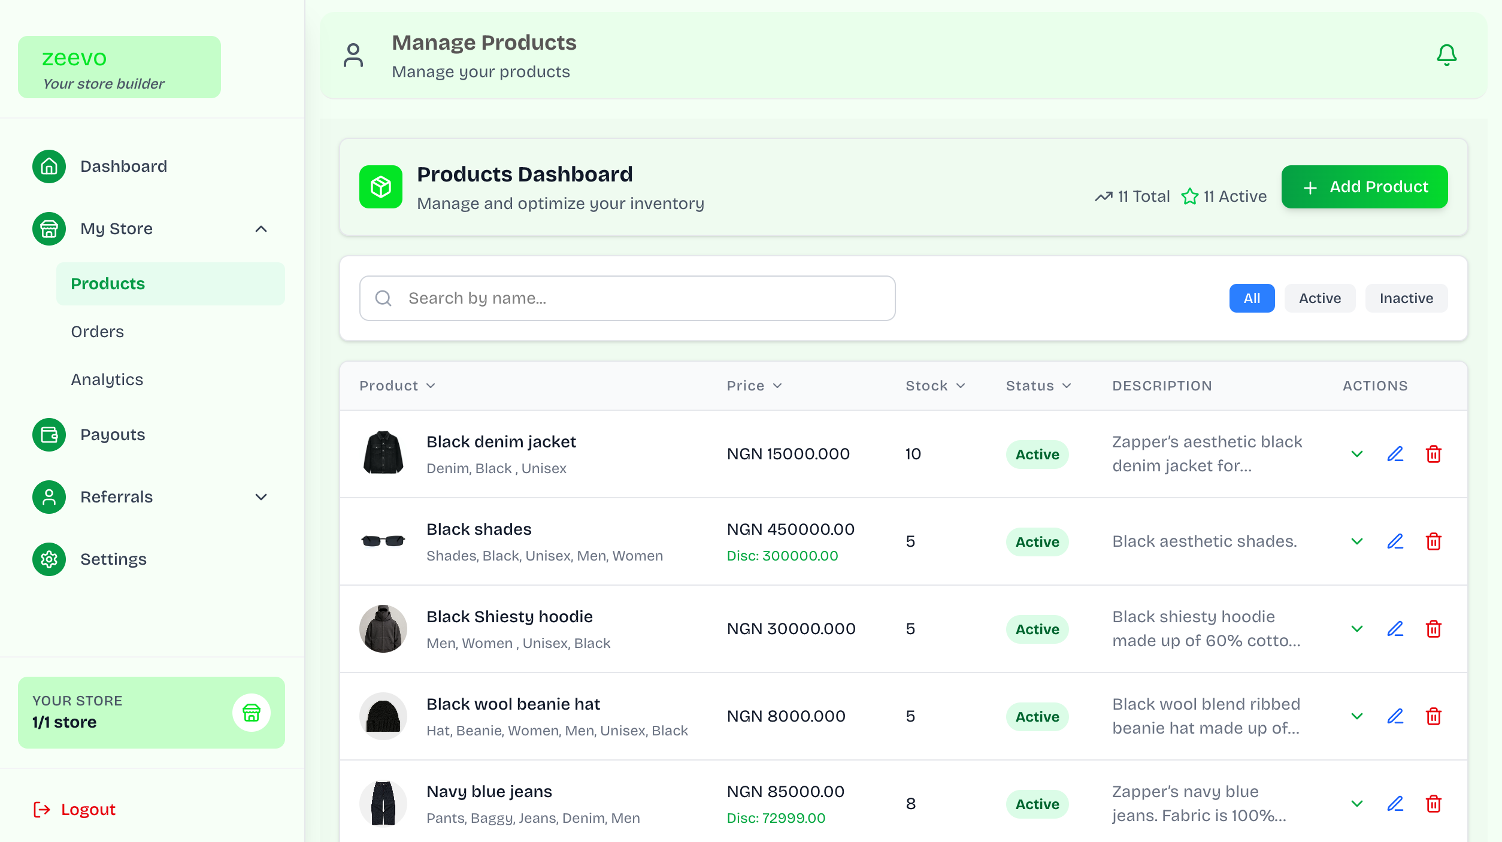Open the Orders menu item

97,331
